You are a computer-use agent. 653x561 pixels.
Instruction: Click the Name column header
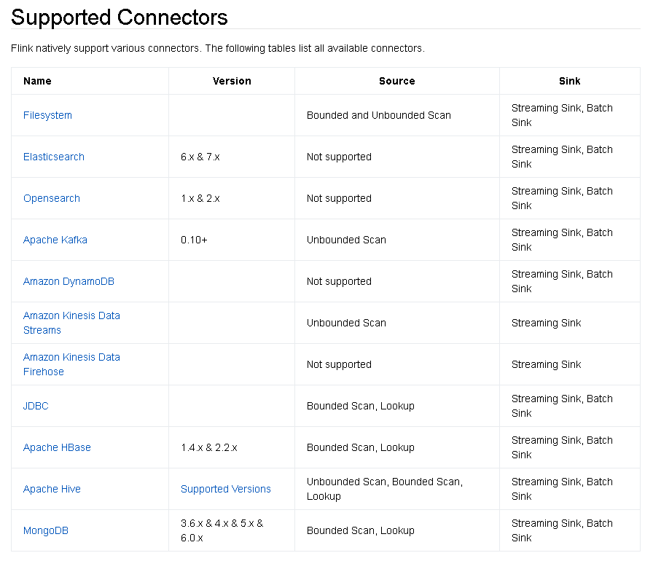click(x=37, y=81)
